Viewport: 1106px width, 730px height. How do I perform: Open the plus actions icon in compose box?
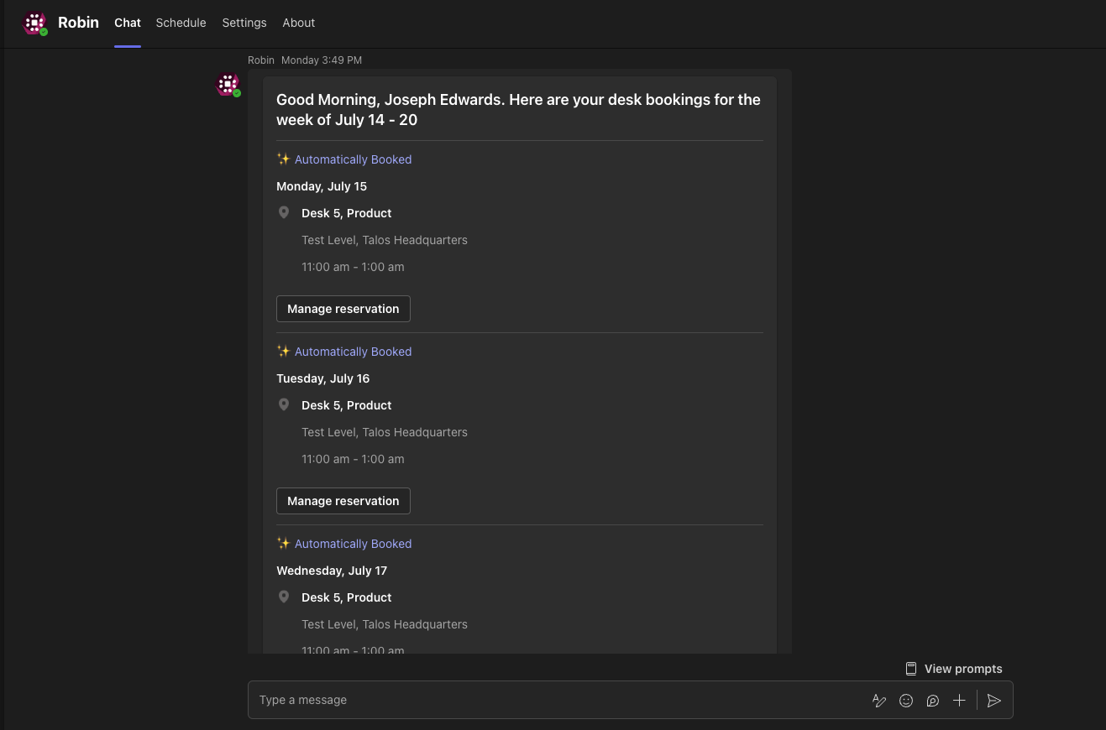[959, 701]
